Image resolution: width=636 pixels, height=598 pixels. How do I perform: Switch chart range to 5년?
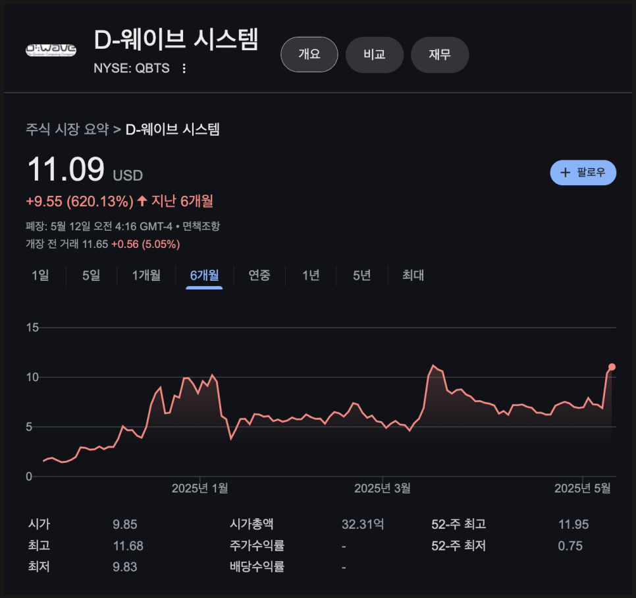pyautogui.click(x=362, y=276)
